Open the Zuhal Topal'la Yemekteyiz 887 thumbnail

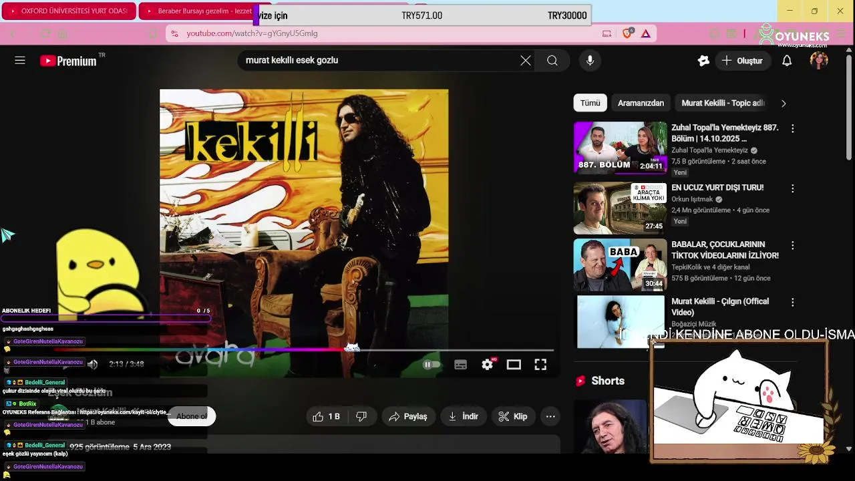click(620, 147)
